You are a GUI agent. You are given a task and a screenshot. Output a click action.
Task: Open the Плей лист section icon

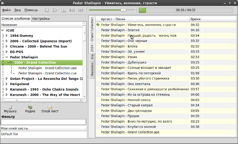50,107
